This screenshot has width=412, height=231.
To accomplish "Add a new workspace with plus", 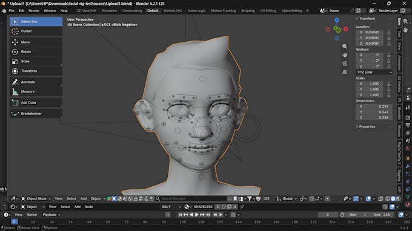I will point(307,11).
